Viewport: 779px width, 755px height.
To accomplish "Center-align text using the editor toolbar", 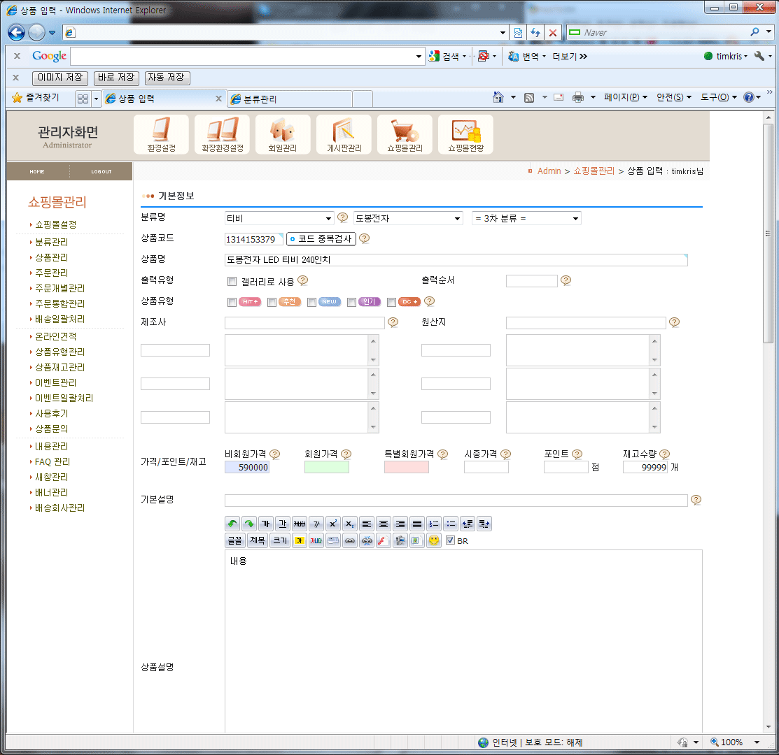I will click(384, 524).
